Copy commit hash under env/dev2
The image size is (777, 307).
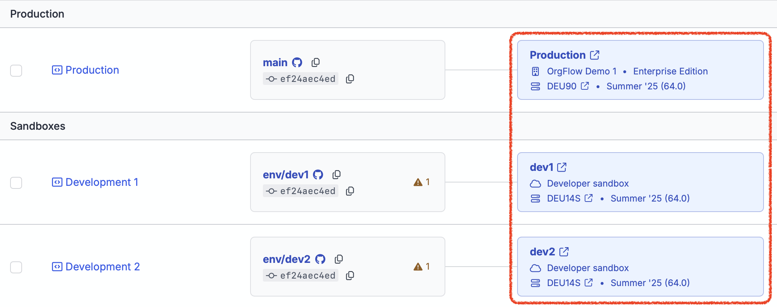point(350,276)
